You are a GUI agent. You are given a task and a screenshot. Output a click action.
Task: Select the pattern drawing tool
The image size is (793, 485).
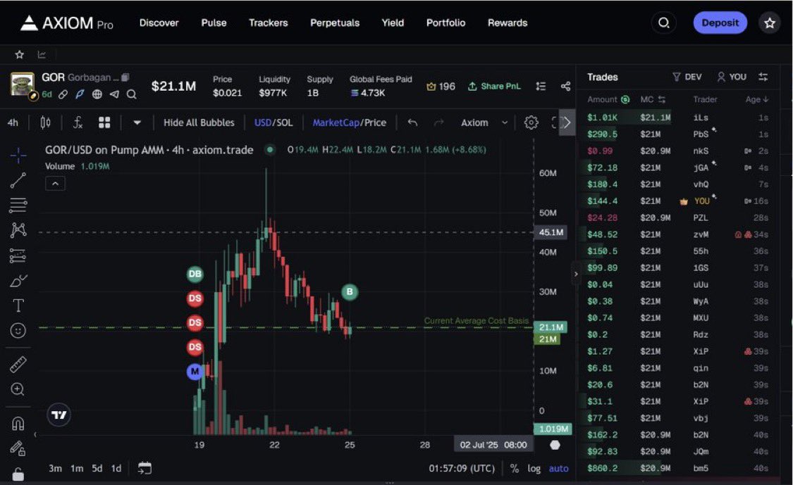18,230
